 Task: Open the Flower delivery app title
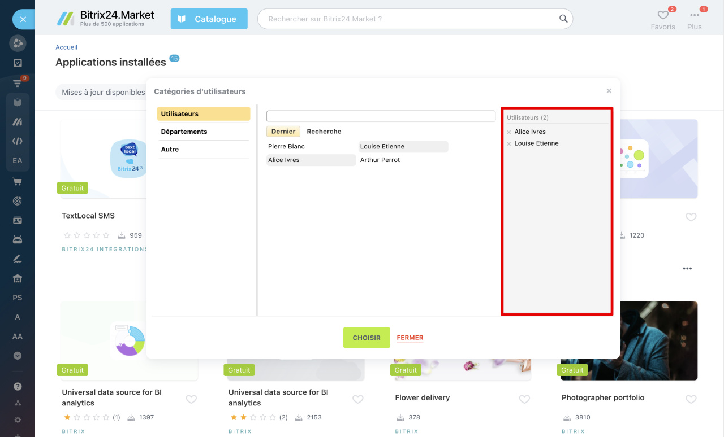point(423,397)
